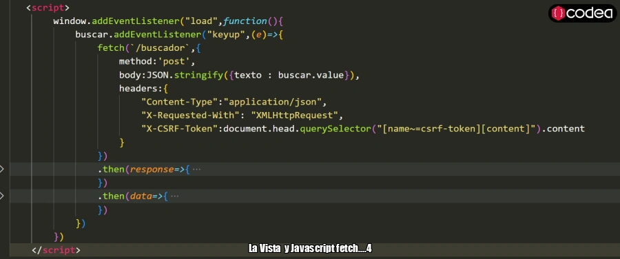Click the document object name

point(245,129)
